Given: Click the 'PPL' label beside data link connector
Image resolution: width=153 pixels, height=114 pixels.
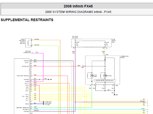Looking at the screenshot, I should click(37, 52).
